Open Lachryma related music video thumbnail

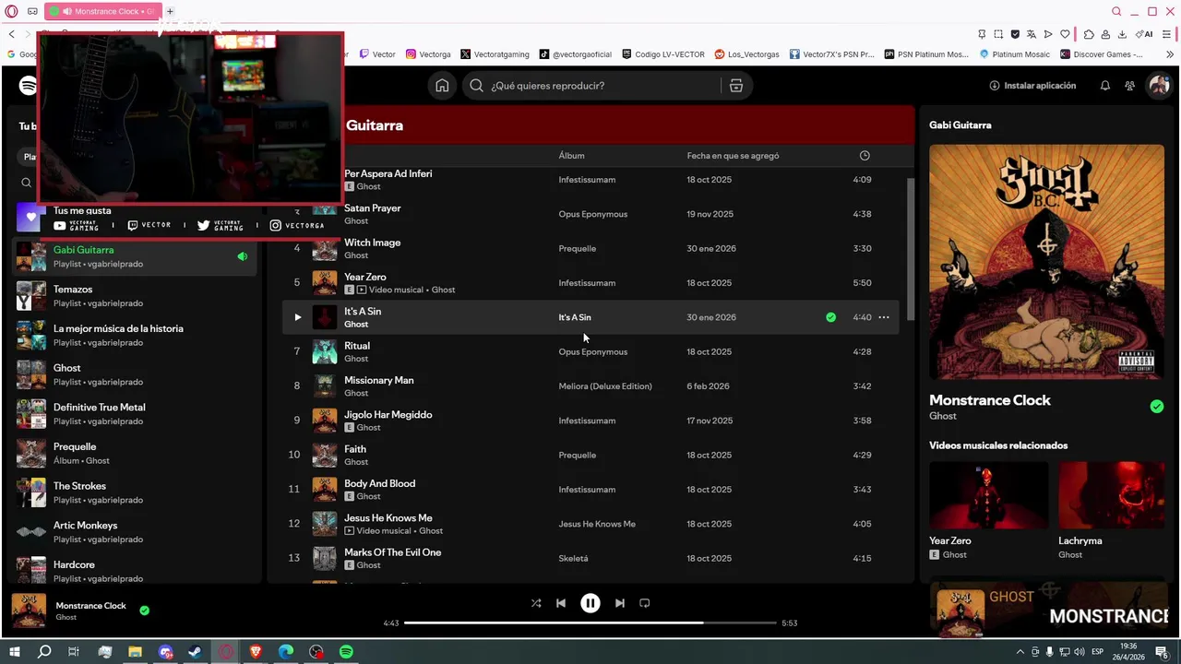tap(1112, 495)
